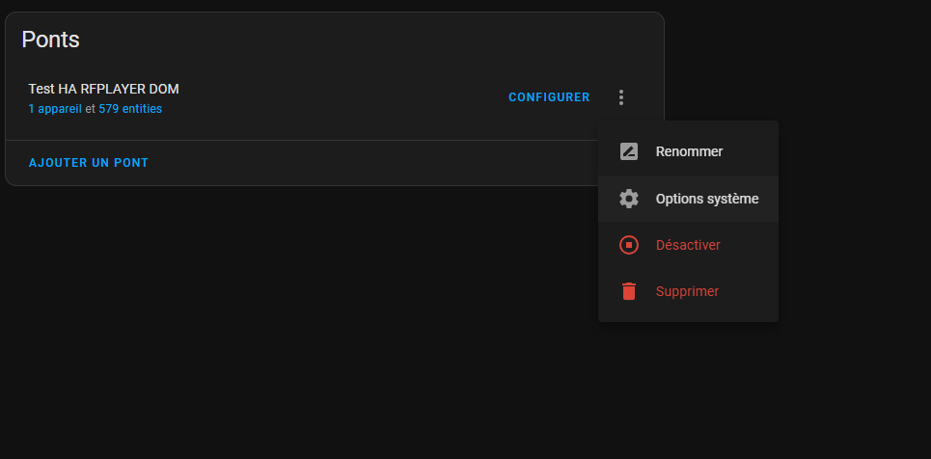
Task: Select the Renommer menu entry
Action: coord(688,151)
